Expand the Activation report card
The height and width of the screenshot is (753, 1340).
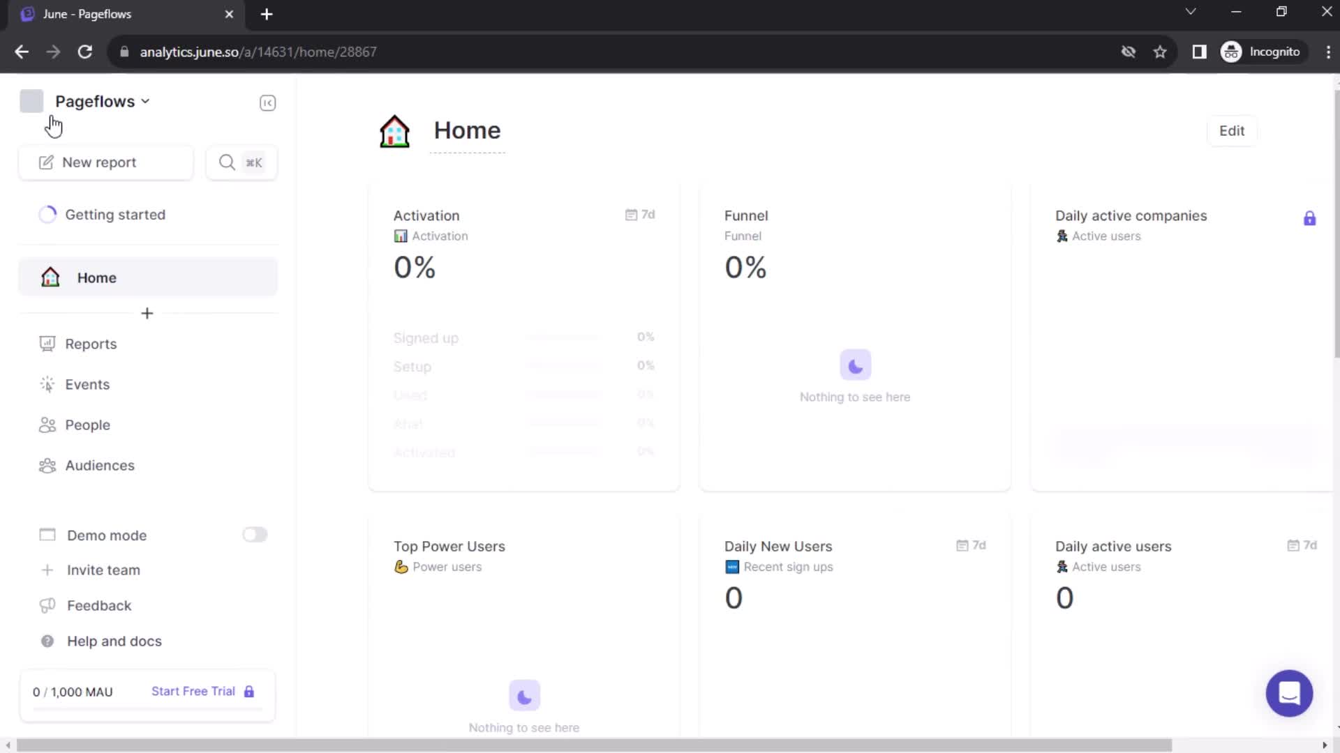(426, 215)
